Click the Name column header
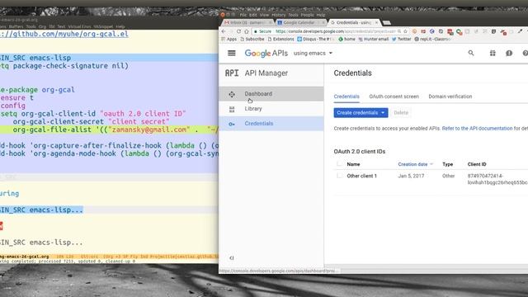Image resolution: width=528 pixels, height=297 pixels. 353,164
